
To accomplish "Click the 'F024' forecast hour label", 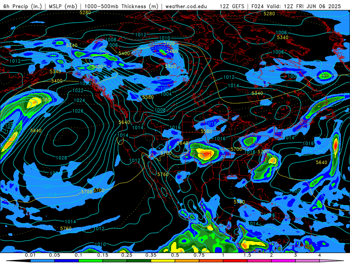I will click(x=257, y=6).
